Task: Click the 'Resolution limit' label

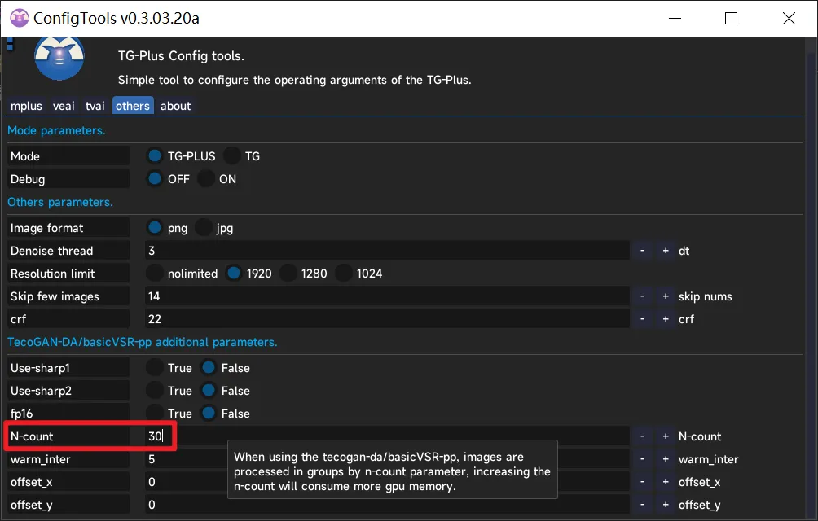Action: [x=52, y=273]
